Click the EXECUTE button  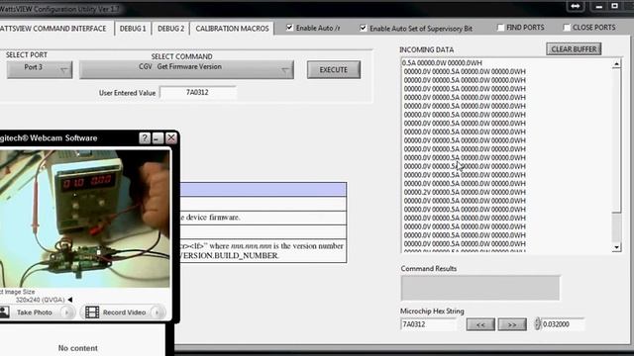(x=334, y=70)
